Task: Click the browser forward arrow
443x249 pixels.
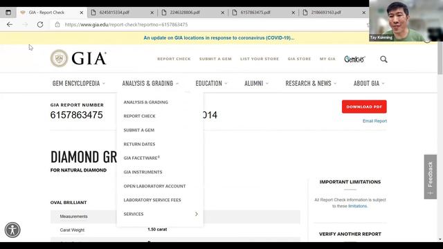Action: [25, 25]
